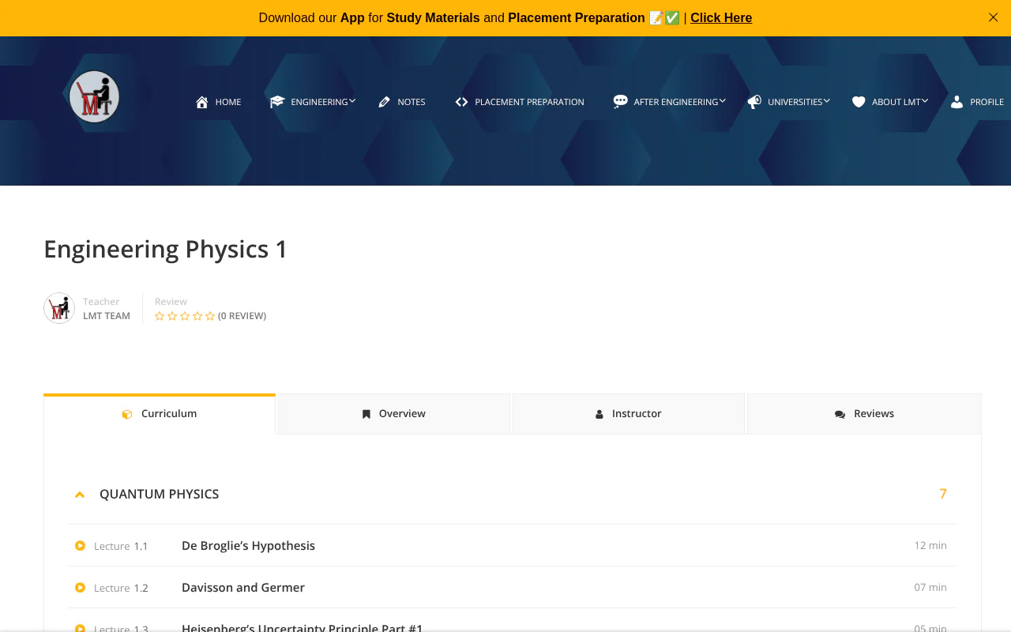Click the house icon next to Home
Image resolution: width=1011 pixels, height=632 pixels.
pyautogui.click(x=202, y=102)
